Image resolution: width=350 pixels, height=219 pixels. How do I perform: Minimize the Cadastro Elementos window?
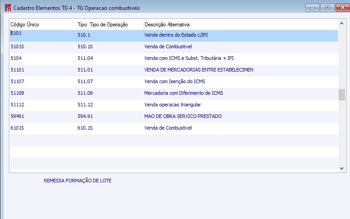[x=312, y=8]
